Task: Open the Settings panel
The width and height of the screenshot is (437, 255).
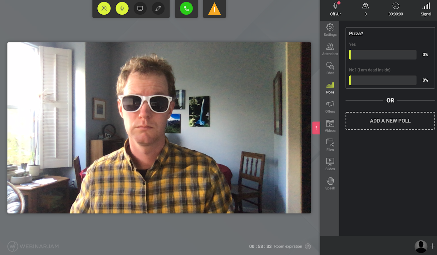Action: coord(330,30)
